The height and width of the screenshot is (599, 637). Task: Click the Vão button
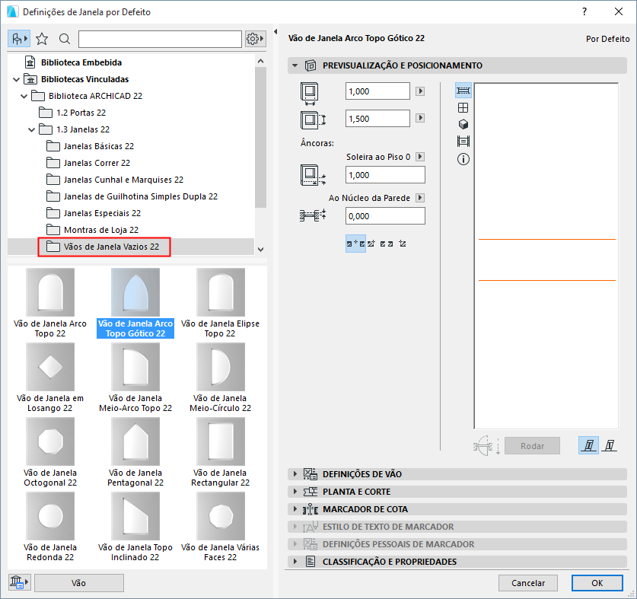tap(79, 583)
